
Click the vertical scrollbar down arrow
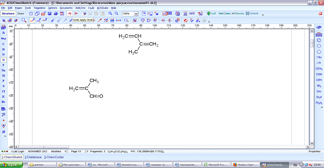click(312, 143)
